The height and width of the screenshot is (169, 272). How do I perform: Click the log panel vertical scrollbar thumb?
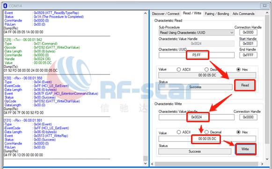pos(146,158)
